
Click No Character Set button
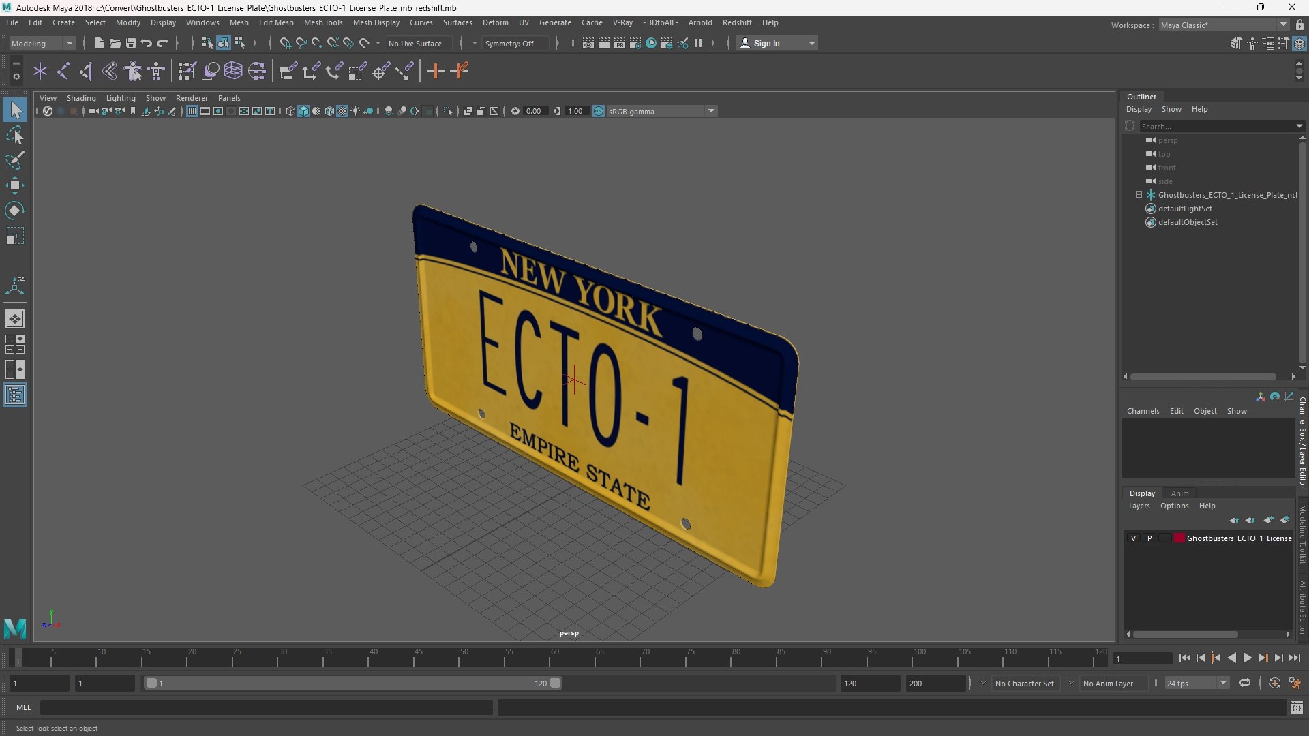pos(1024,683)
